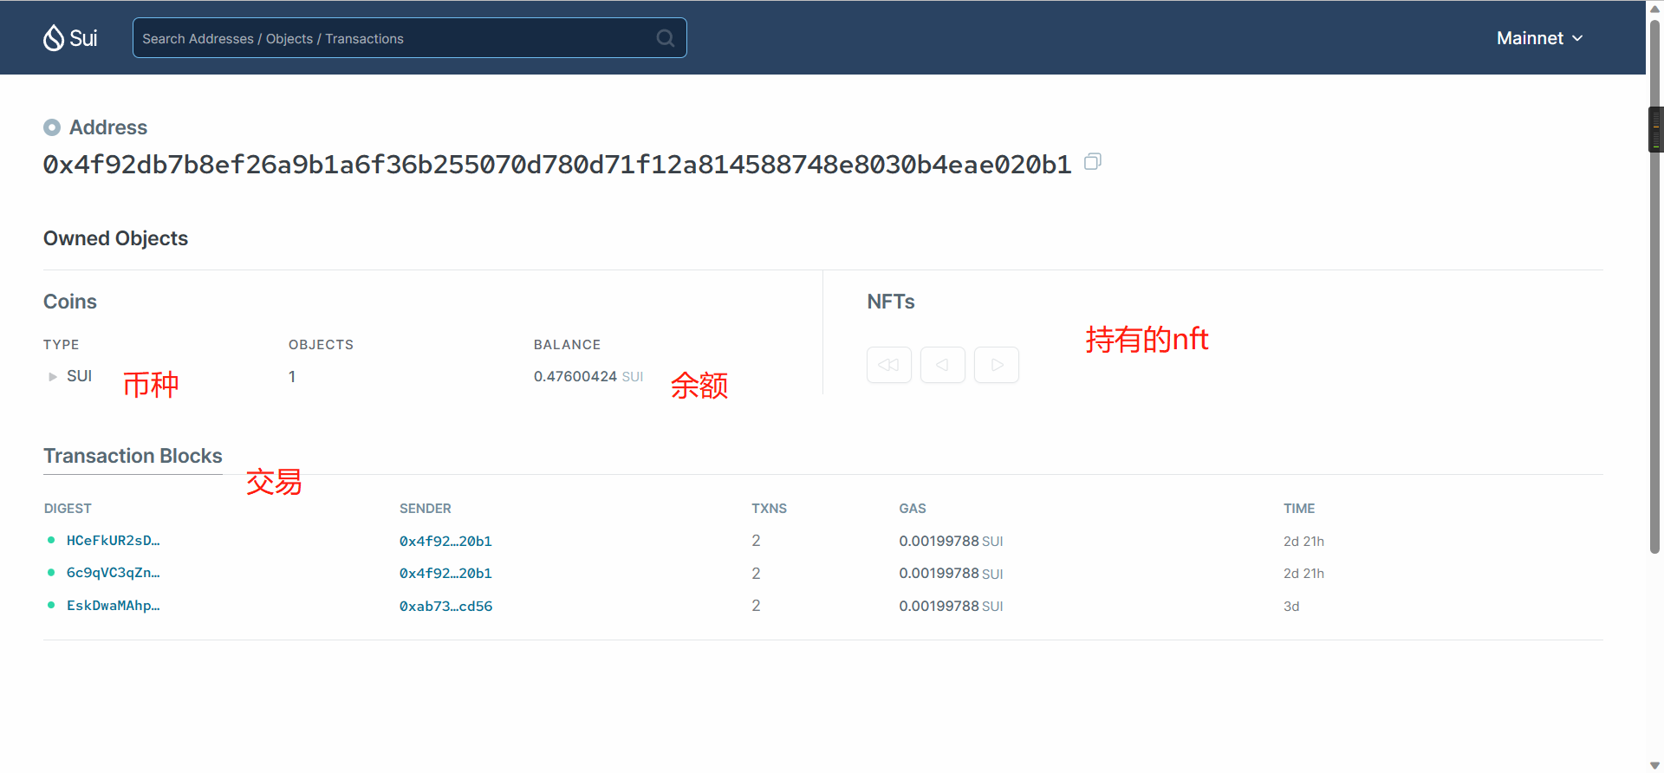
Task: Click the search magnifier icon
Action: pyautogui.click(x=665, y=38)
